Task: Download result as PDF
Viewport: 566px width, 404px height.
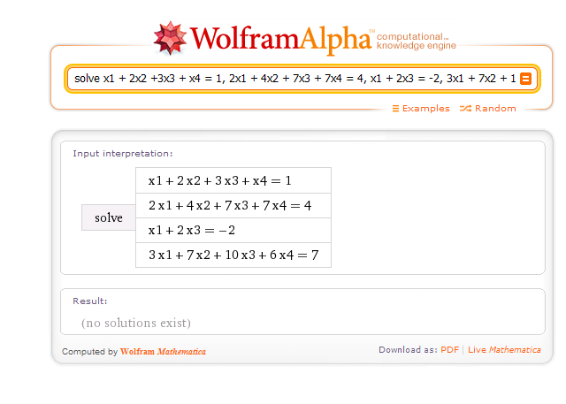Action: (450, 350)
